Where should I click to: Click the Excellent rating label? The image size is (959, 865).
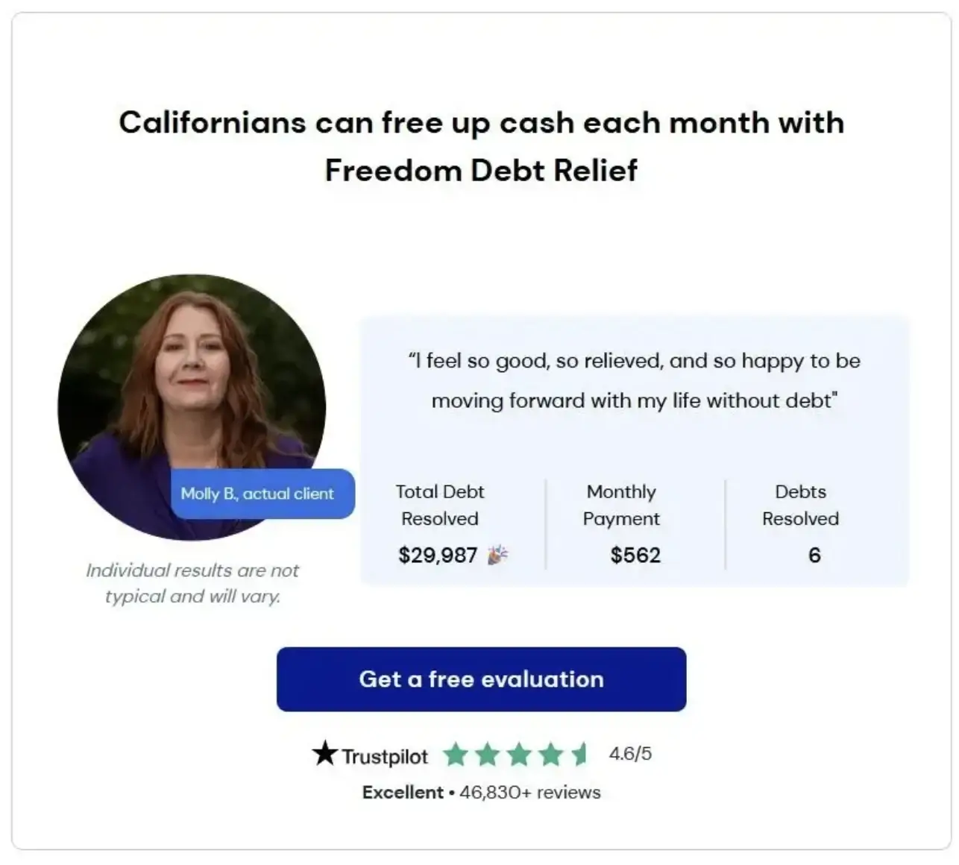pyautogui.click(x=403, y=792)
